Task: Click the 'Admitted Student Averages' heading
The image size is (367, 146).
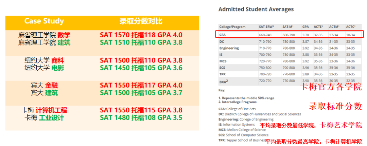Action: coord(256,10)
